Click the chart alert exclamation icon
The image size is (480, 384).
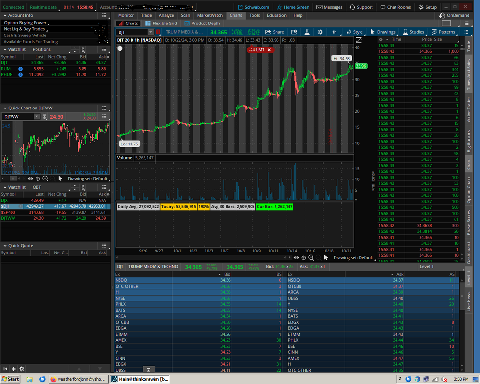pyautogui.click(x=120, y=48)
